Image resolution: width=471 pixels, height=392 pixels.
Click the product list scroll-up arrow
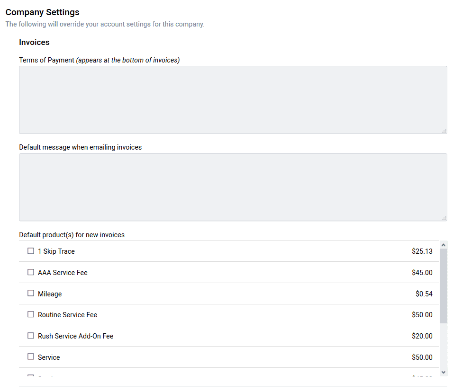pyautogui.click(x=444, y=245)
